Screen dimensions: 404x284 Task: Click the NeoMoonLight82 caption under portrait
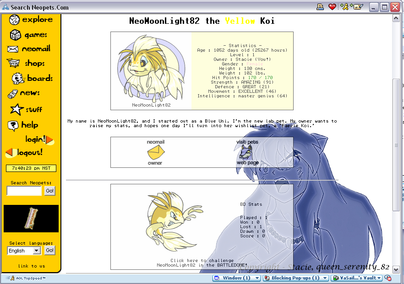(x=151, y=105)
